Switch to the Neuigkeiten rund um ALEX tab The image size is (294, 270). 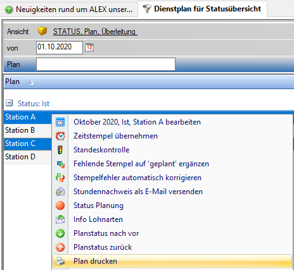[69, 9]
